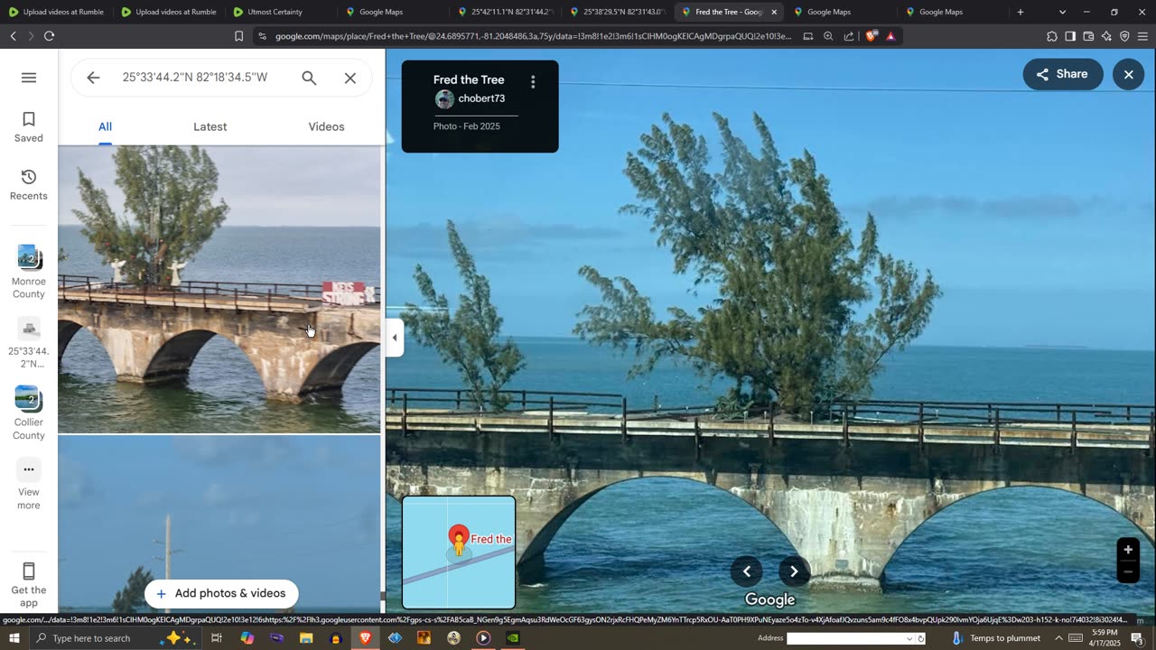Open the Temps to plummet weather widget
The image size is (1156, 650).
[995, 638]
